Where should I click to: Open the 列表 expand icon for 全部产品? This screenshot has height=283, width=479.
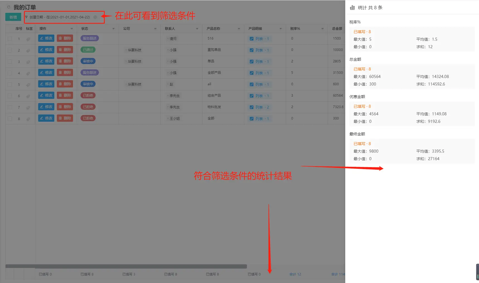[x=252, y=73]
